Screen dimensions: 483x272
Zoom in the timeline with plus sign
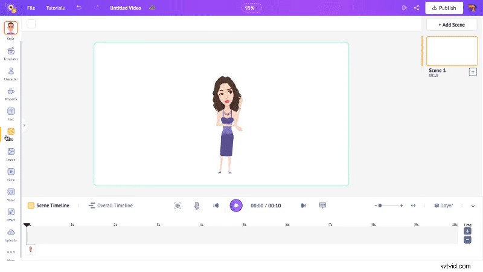[401, 206]
